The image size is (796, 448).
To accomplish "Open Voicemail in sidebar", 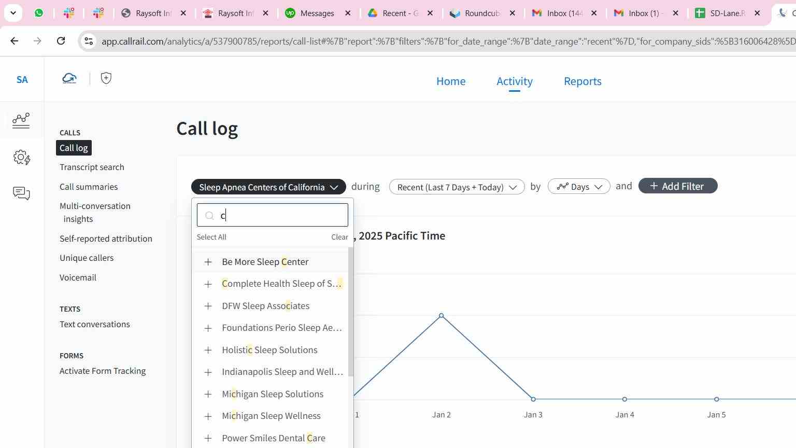I will tap(78, 277).
